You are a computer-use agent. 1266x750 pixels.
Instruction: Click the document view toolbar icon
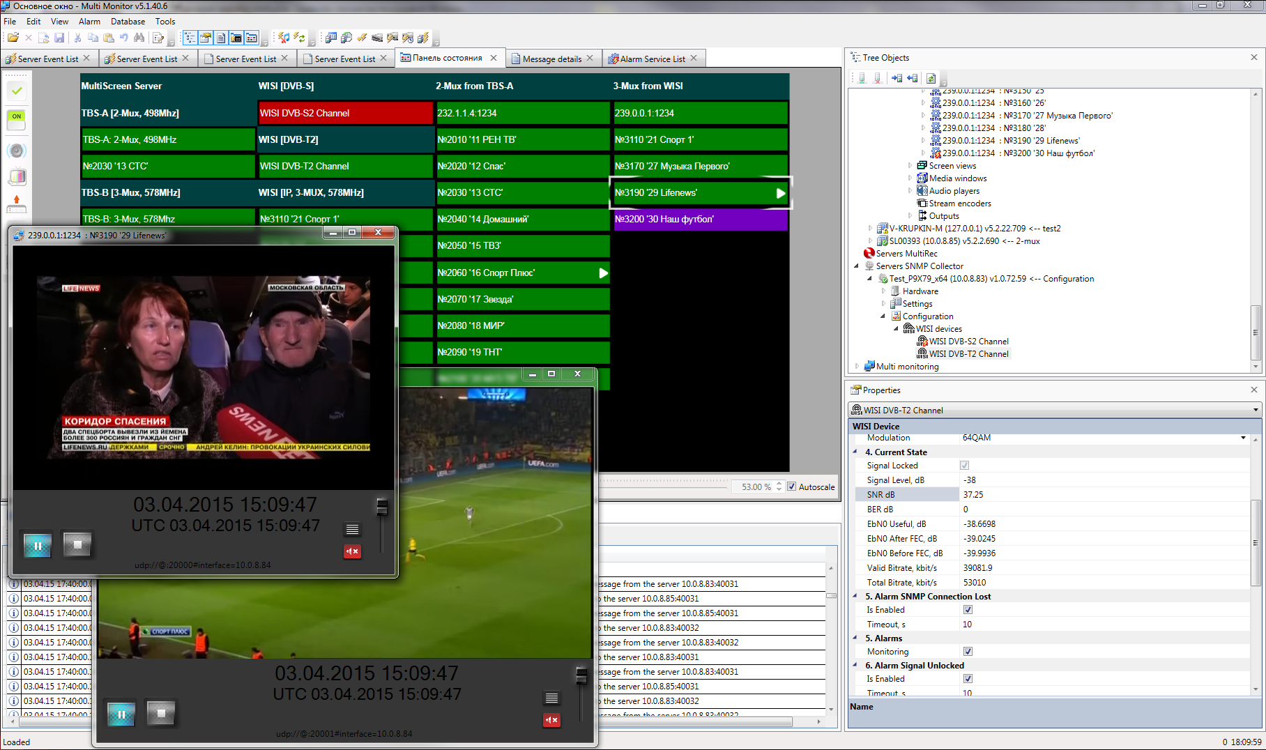point(220,38)
